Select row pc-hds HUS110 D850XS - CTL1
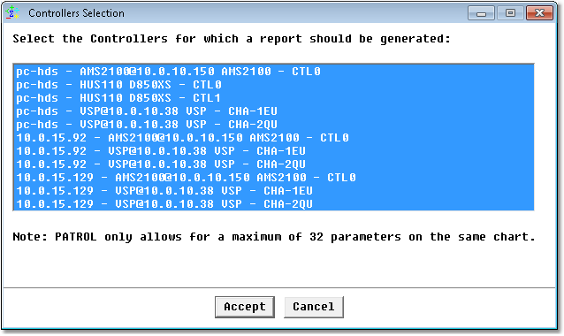 pos(273,98)
